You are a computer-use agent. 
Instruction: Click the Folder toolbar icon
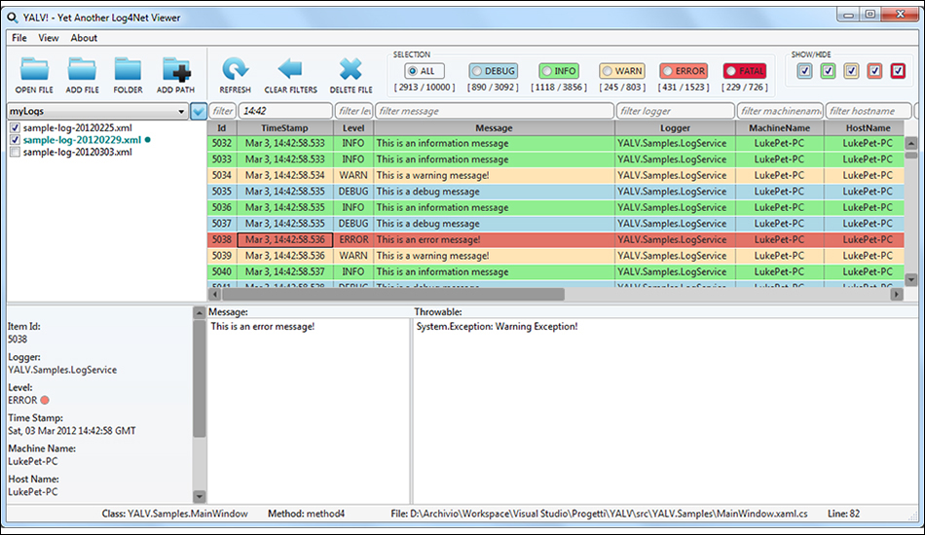(x=128, y=69)
